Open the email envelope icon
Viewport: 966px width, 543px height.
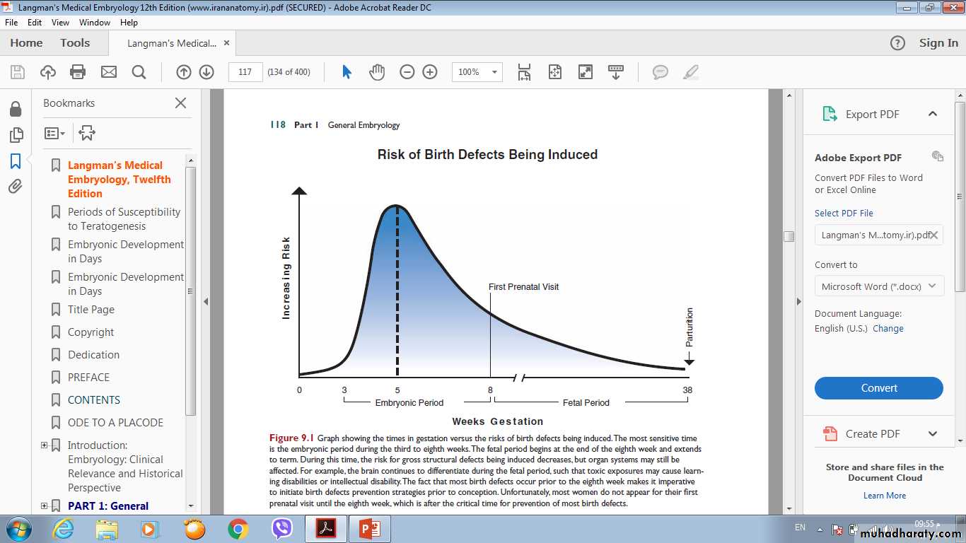tap(108, 72)
